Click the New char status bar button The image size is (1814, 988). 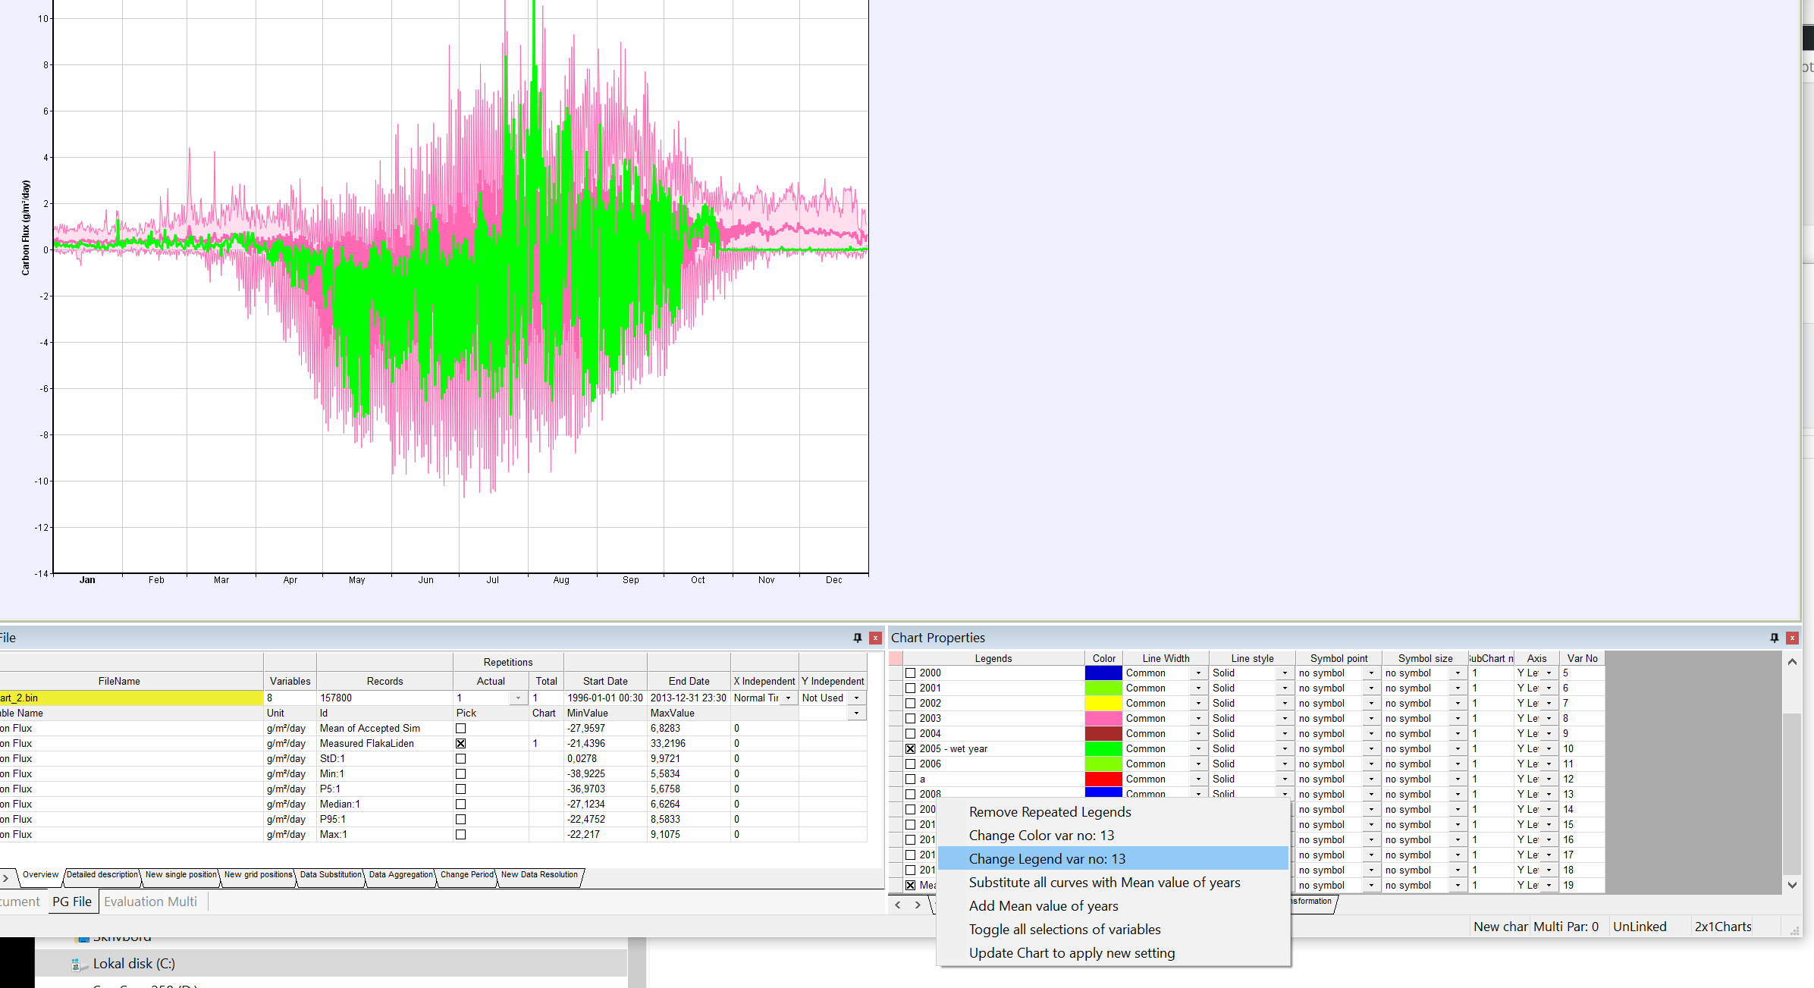point(1500,927)
